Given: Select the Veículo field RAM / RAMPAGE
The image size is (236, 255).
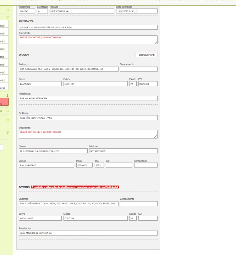Looking at the screenshot, I should coord(46,165).
